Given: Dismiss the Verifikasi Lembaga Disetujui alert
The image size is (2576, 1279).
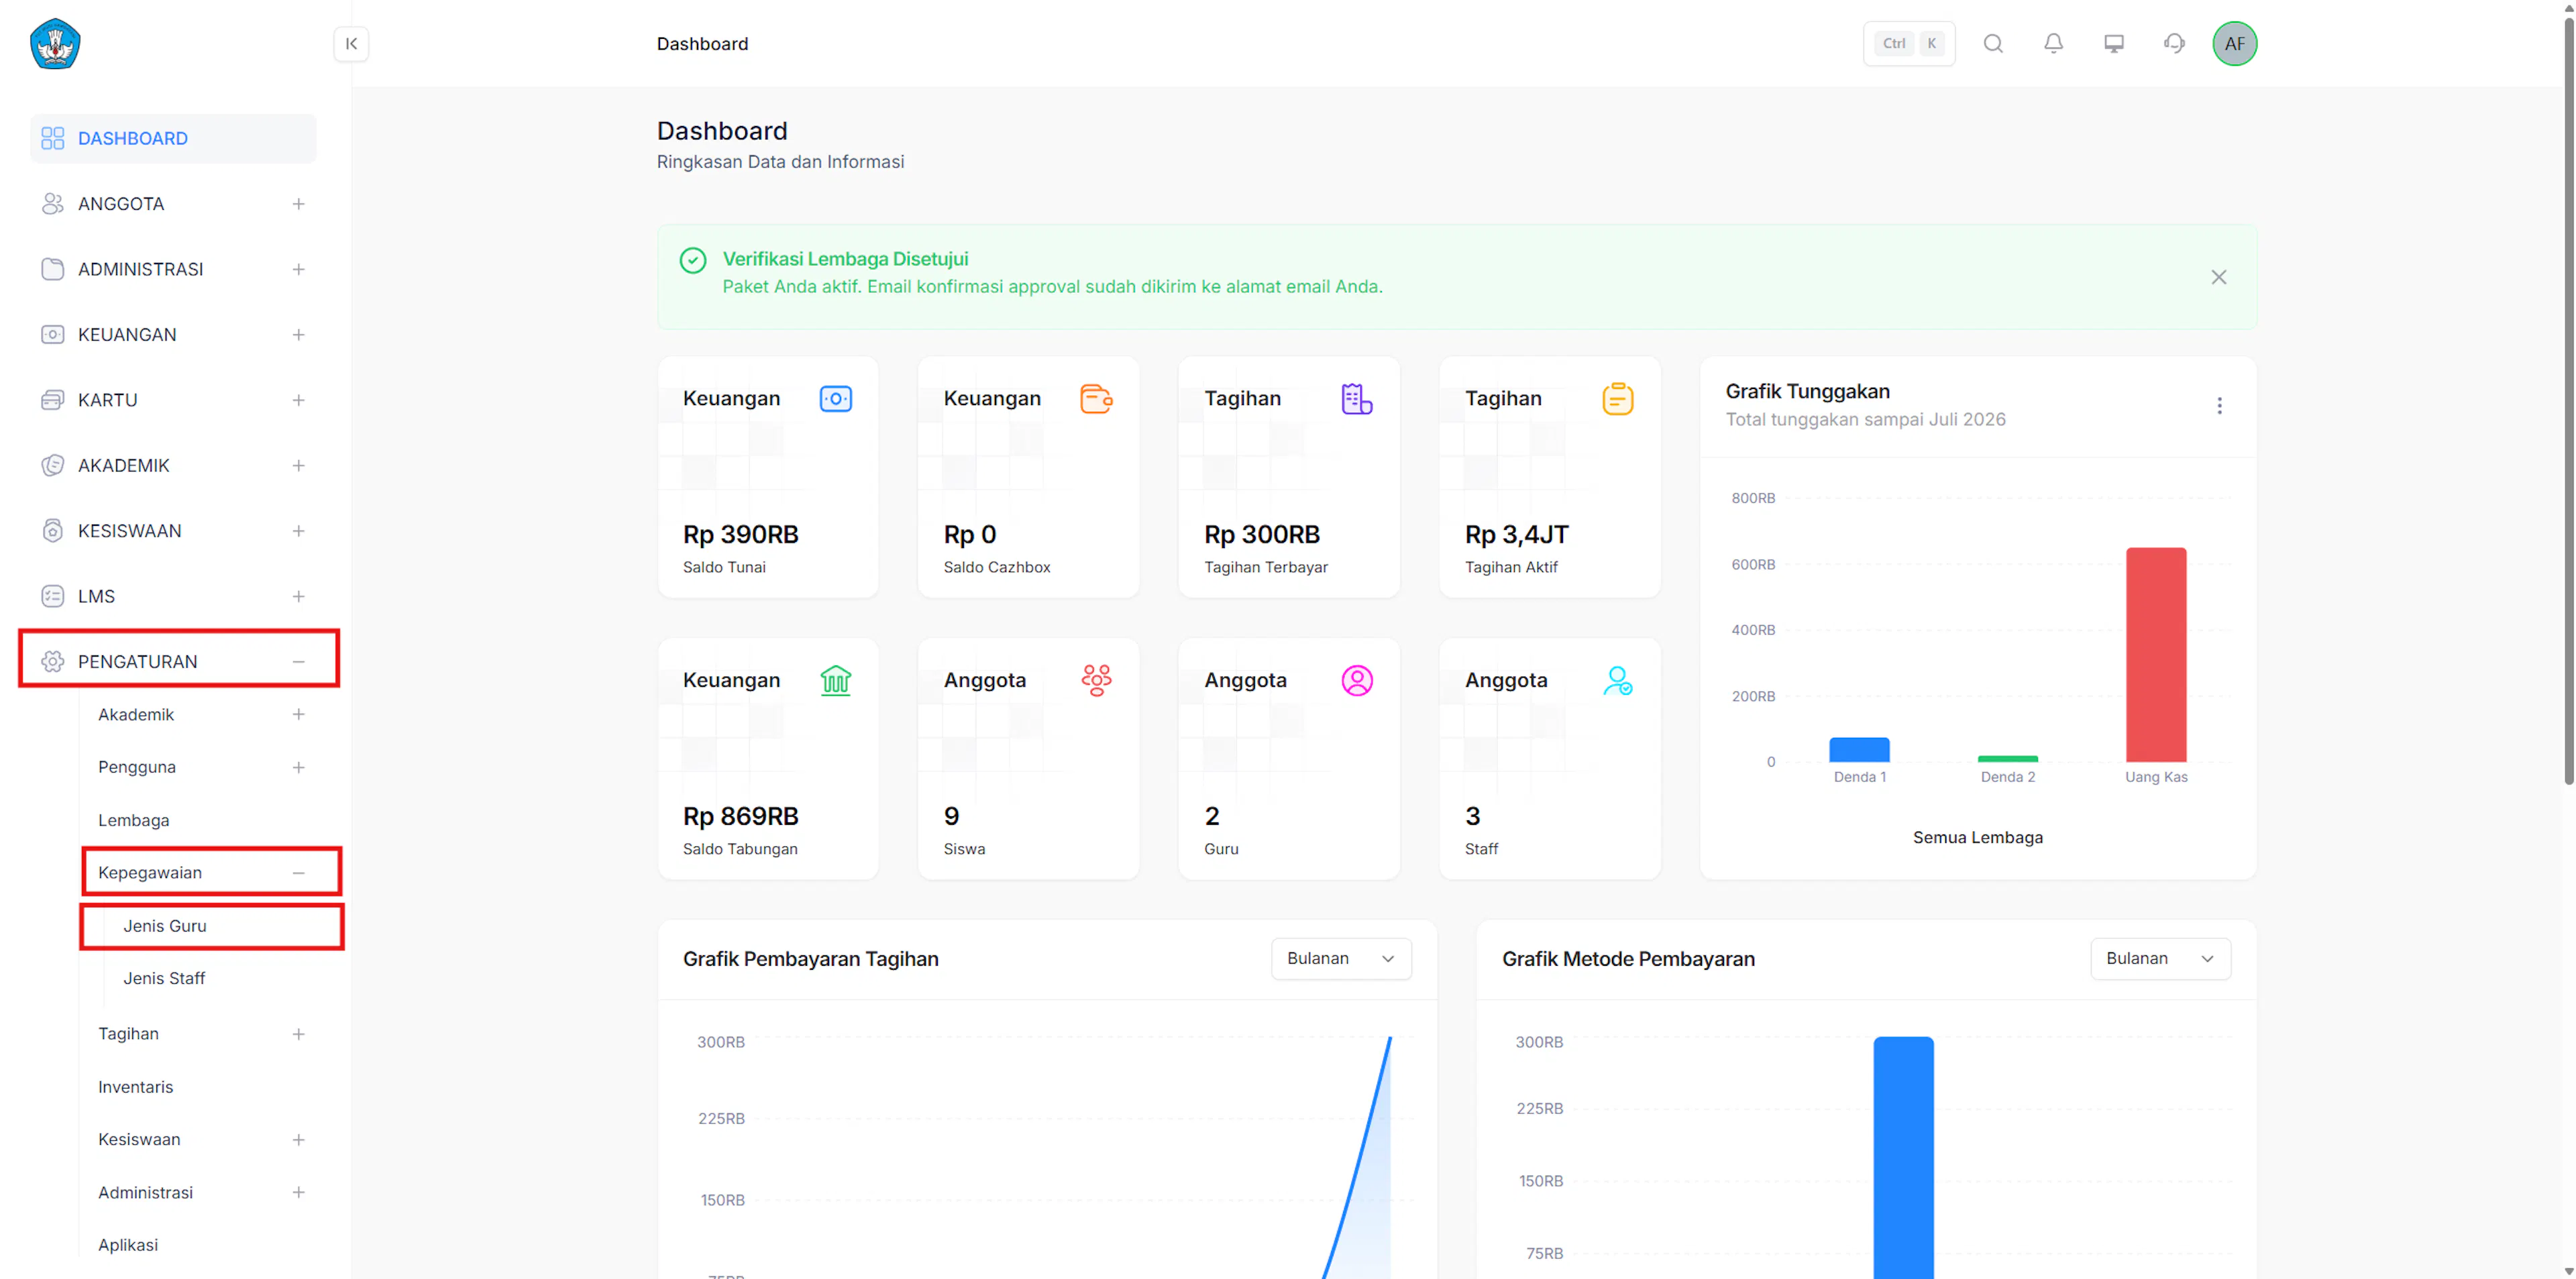Looking at the screenshot, I should pyautogui.click(x=2218, y=277).
